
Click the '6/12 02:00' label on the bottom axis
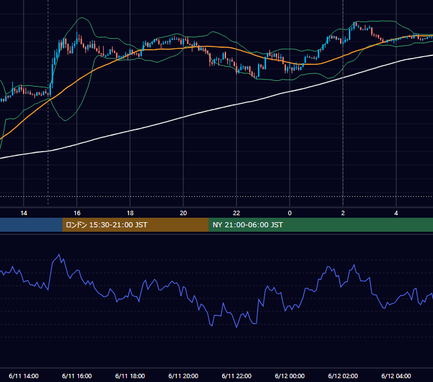coord(343,376)
